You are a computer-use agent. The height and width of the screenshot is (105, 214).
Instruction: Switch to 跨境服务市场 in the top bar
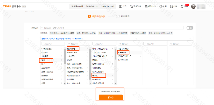(77, 6)
